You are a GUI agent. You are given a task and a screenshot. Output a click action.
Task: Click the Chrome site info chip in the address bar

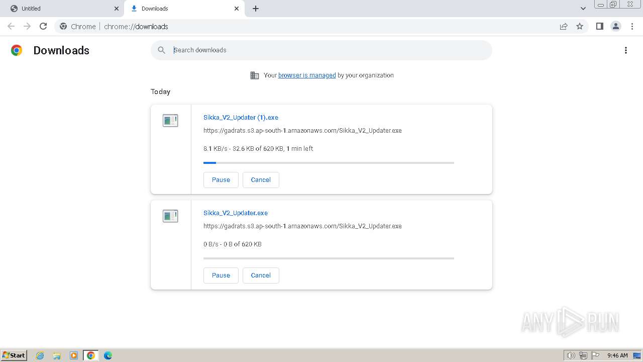(x=78, y=26)
